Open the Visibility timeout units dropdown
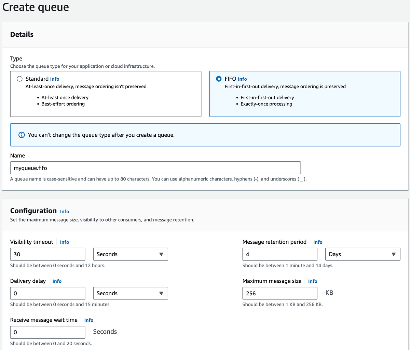410x350 pixels. point(130,254)
